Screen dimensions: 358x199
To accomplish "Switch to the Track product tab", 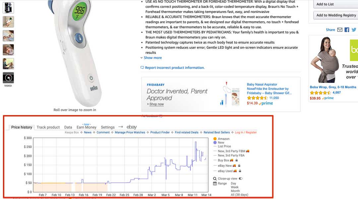I will pos(48,127).
